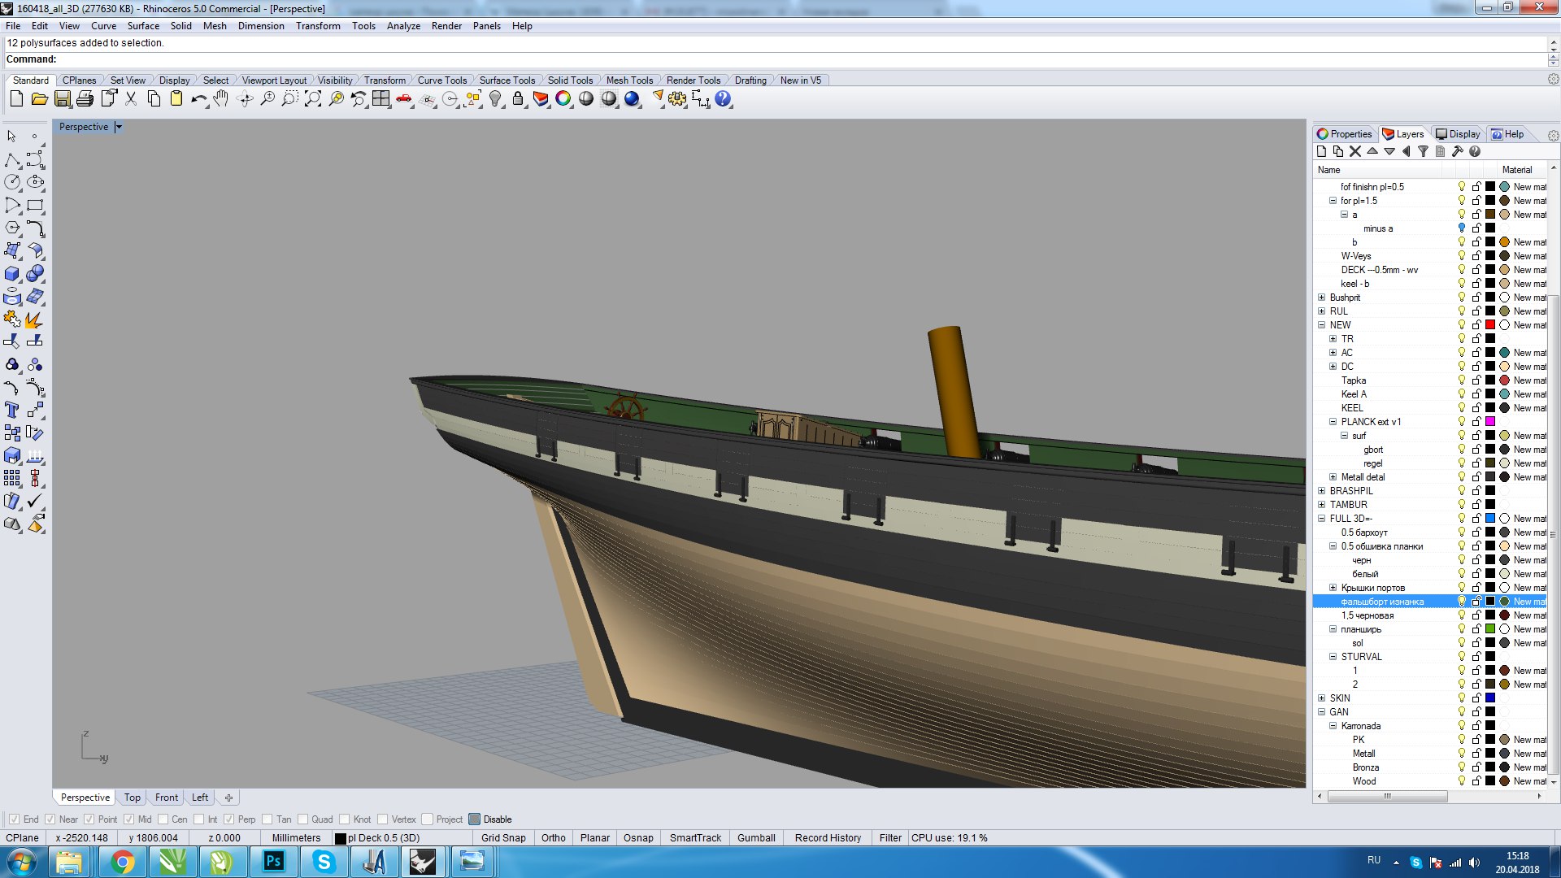Switch to the Properties panel tab
1561x878 pixels.
(x=1345, y=134)
